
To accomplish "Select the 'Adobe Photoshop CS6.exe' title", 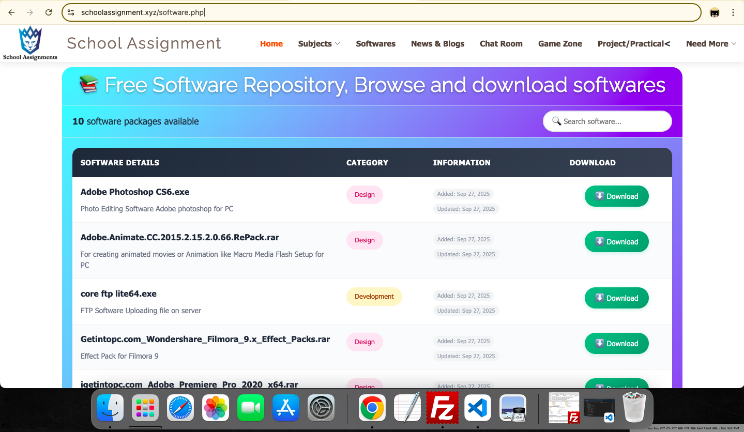I will tap(135, 192).
